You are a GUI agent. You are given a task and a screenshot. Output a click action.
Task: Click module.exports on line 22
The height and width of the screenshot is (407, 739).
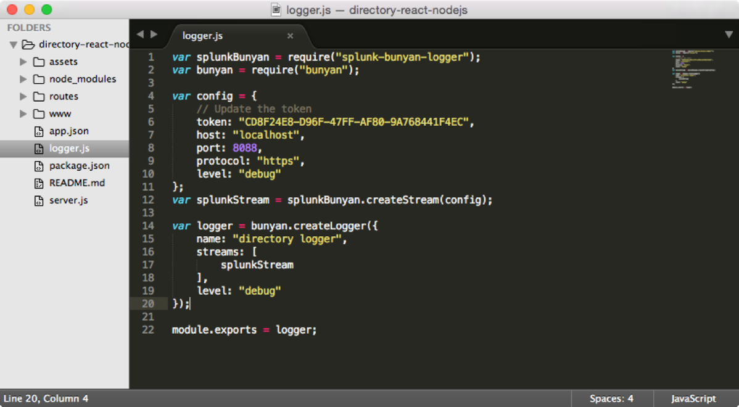pos(215,330)
